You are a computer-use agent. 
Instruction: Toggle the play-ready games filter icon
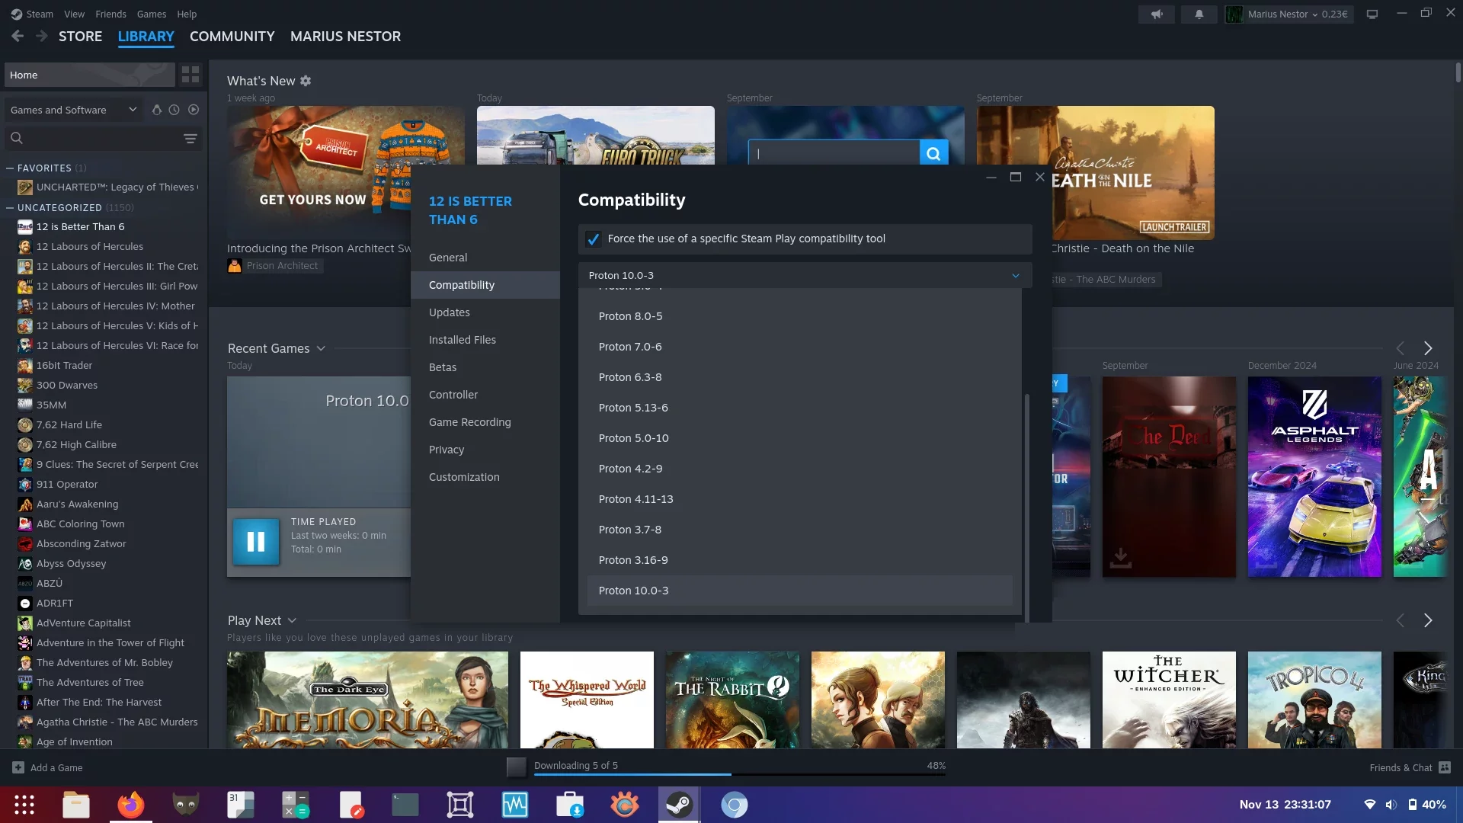click(194, 110)
